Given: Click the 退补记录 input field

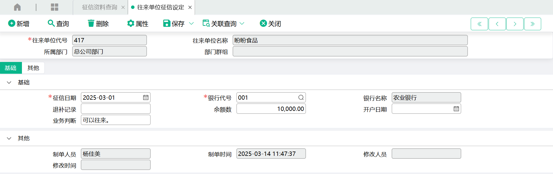Looking at the screenshot, I should tap(116, 109).
